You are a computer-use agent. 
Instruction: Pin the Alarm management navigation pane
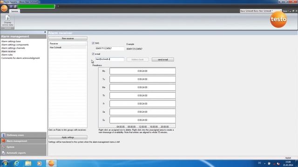click(x=45, y=32)
